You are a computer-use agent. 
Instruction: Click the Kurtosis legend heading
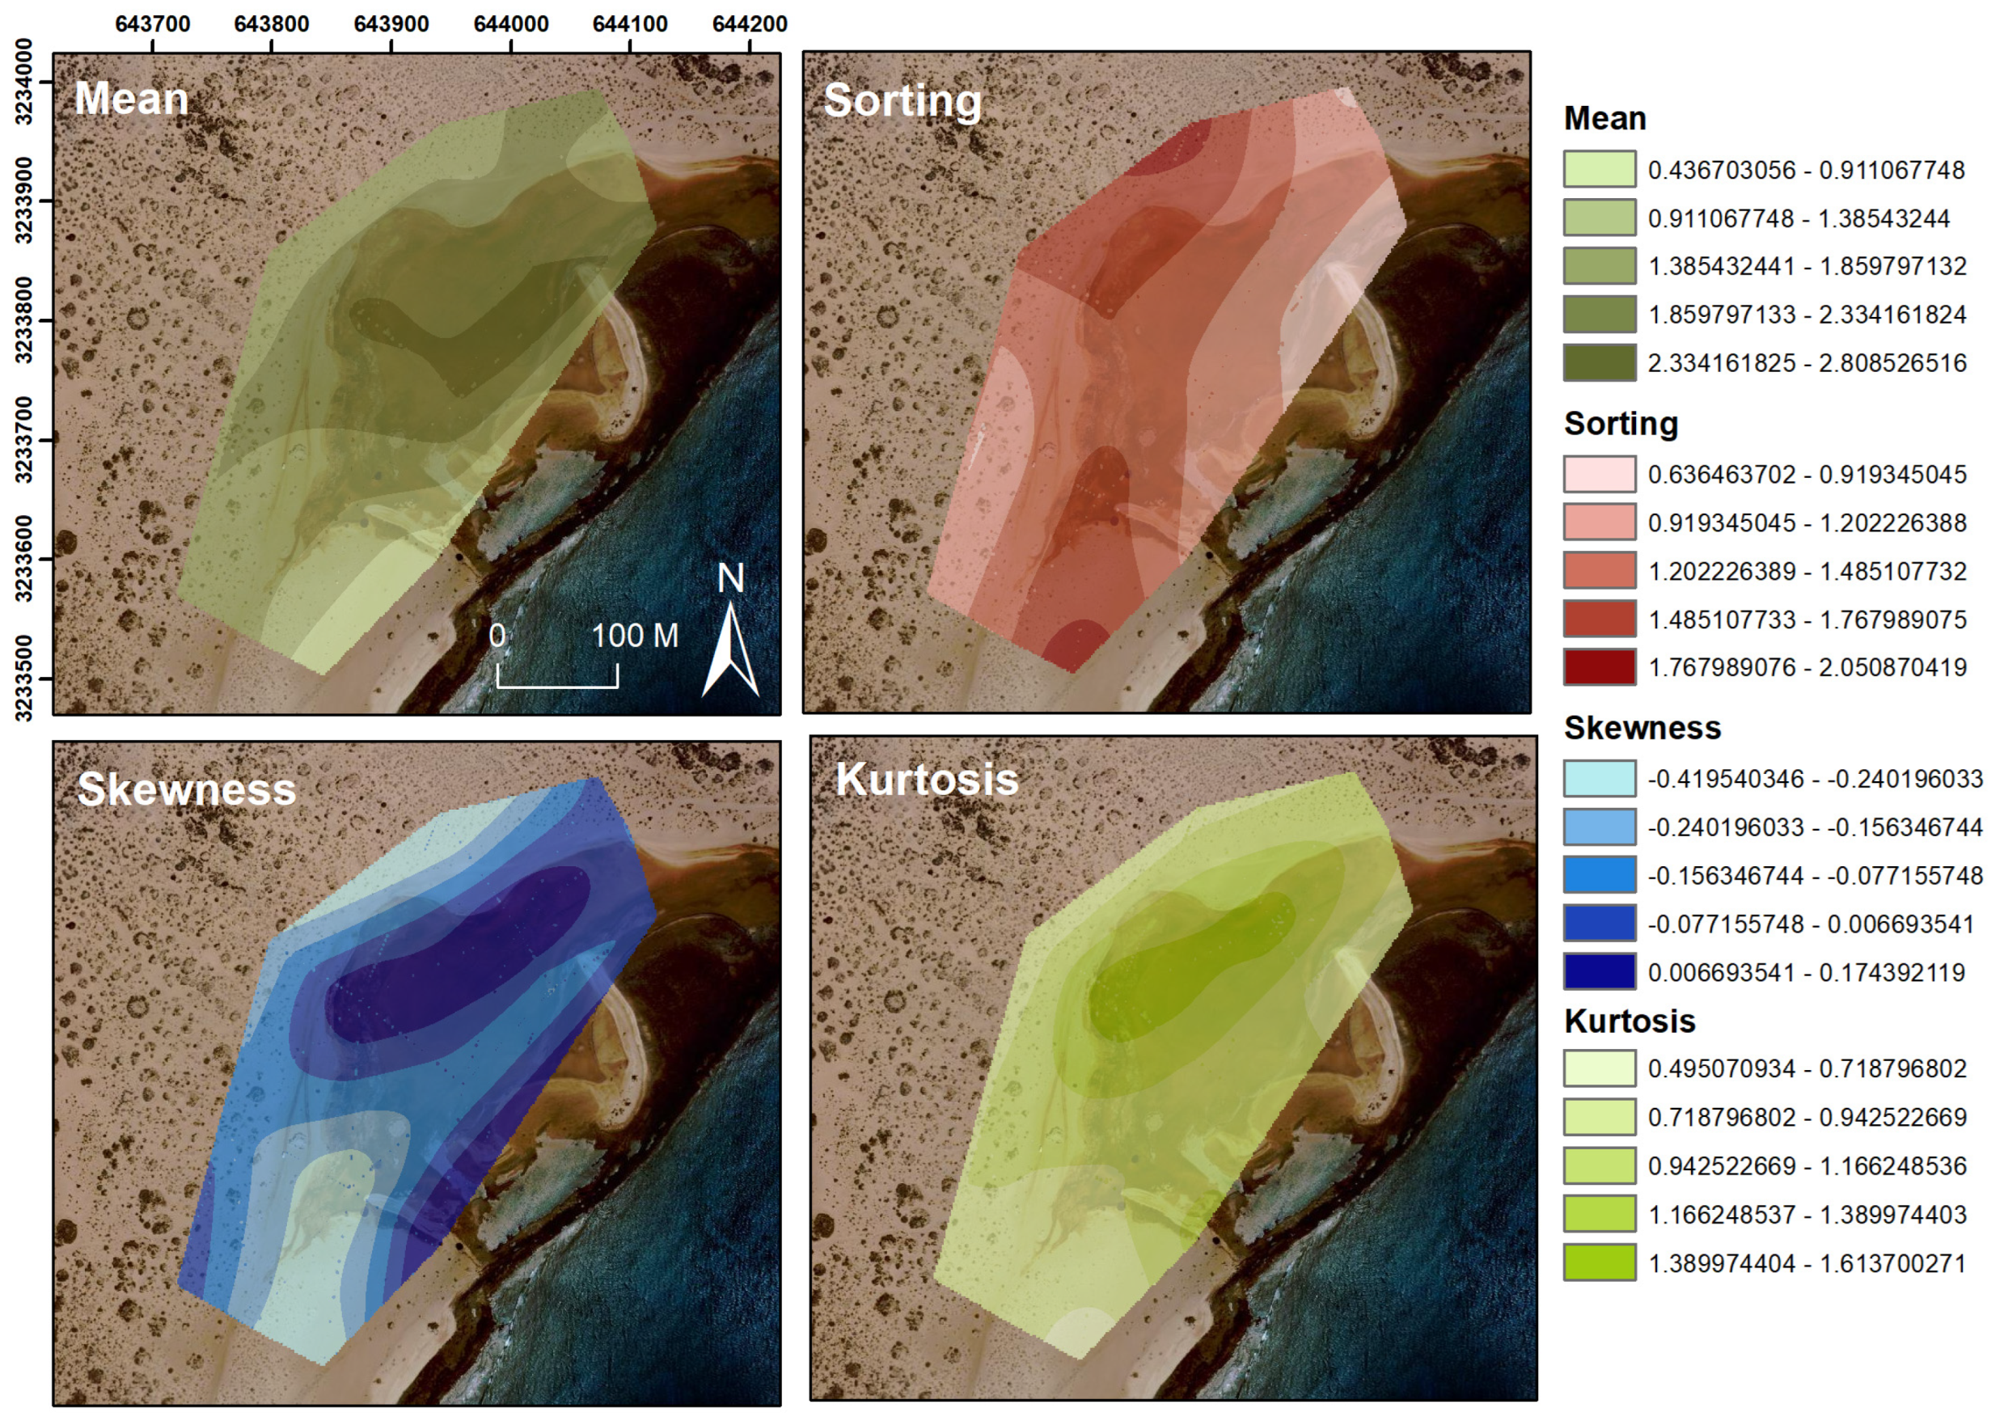click(x=1629, y=1021)
